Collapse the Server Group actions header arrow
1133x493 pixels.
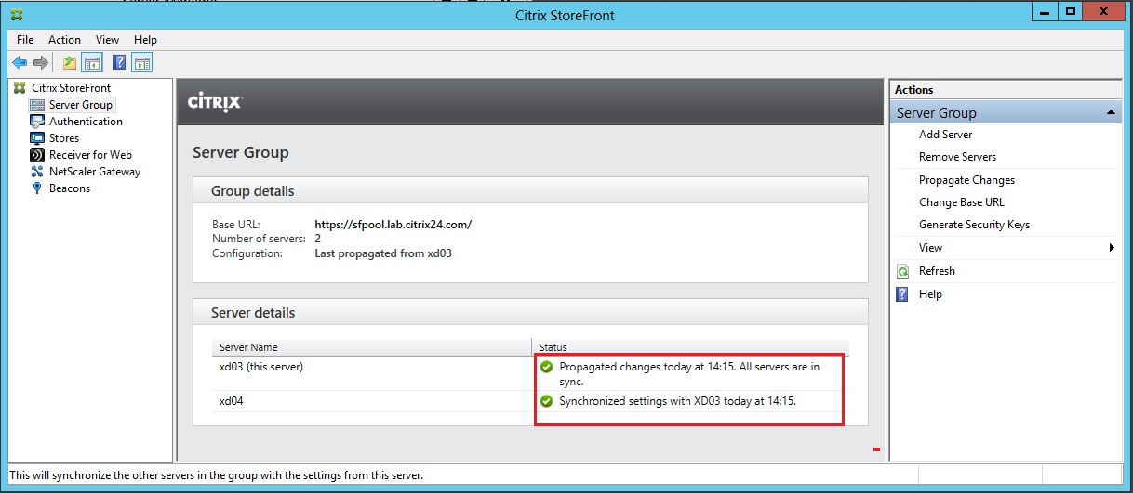[1110, 112]
